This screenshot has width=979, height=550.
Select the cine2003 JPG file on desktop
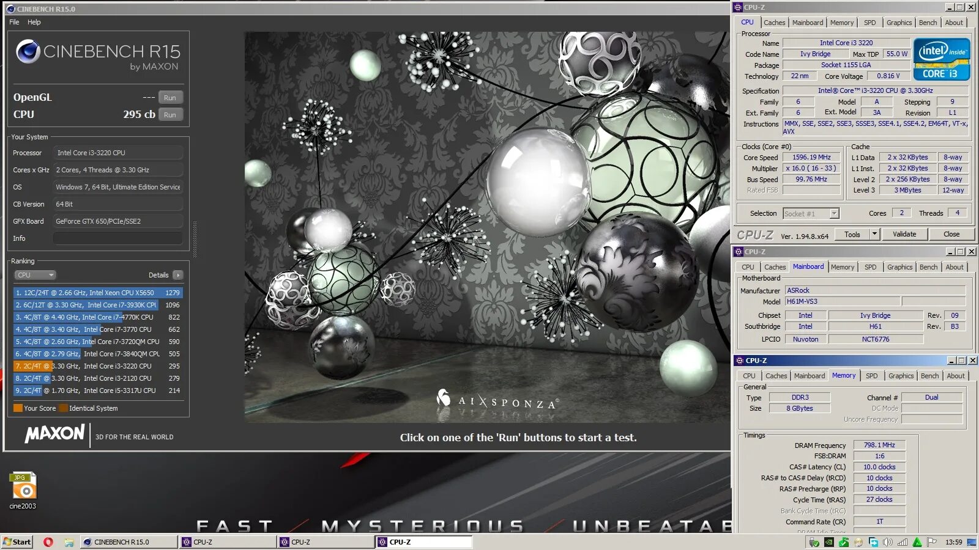pos(23,491)
